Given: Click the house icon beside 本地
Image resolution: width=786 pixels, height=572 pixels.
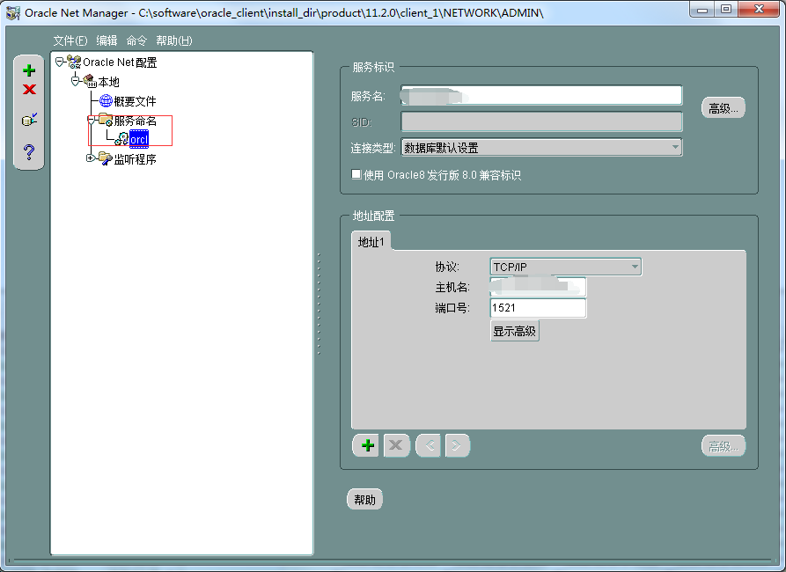Looking at the screenshot, I should (x=87, y=81).
